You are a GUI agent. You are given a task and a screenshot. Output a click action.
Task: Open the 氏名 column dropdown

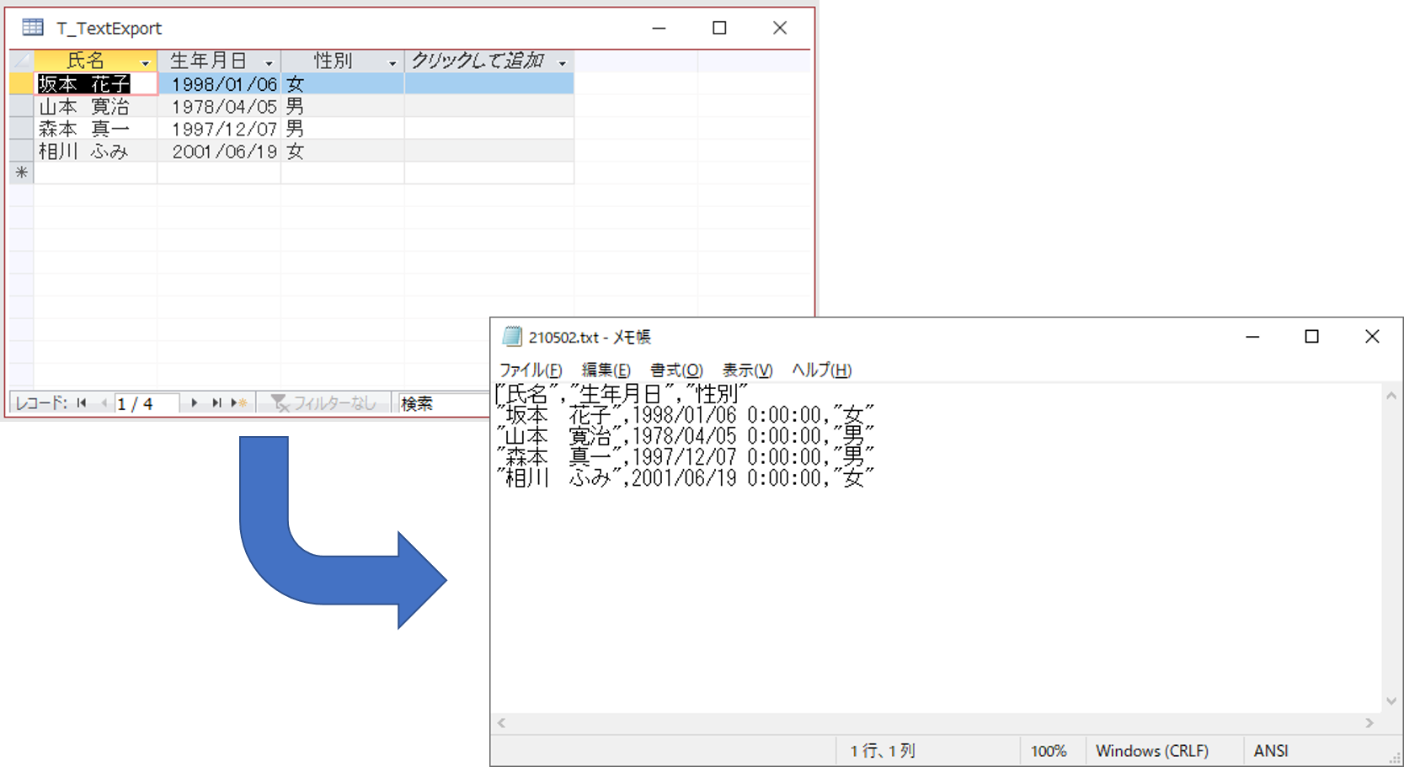click(x=146, y=61)
